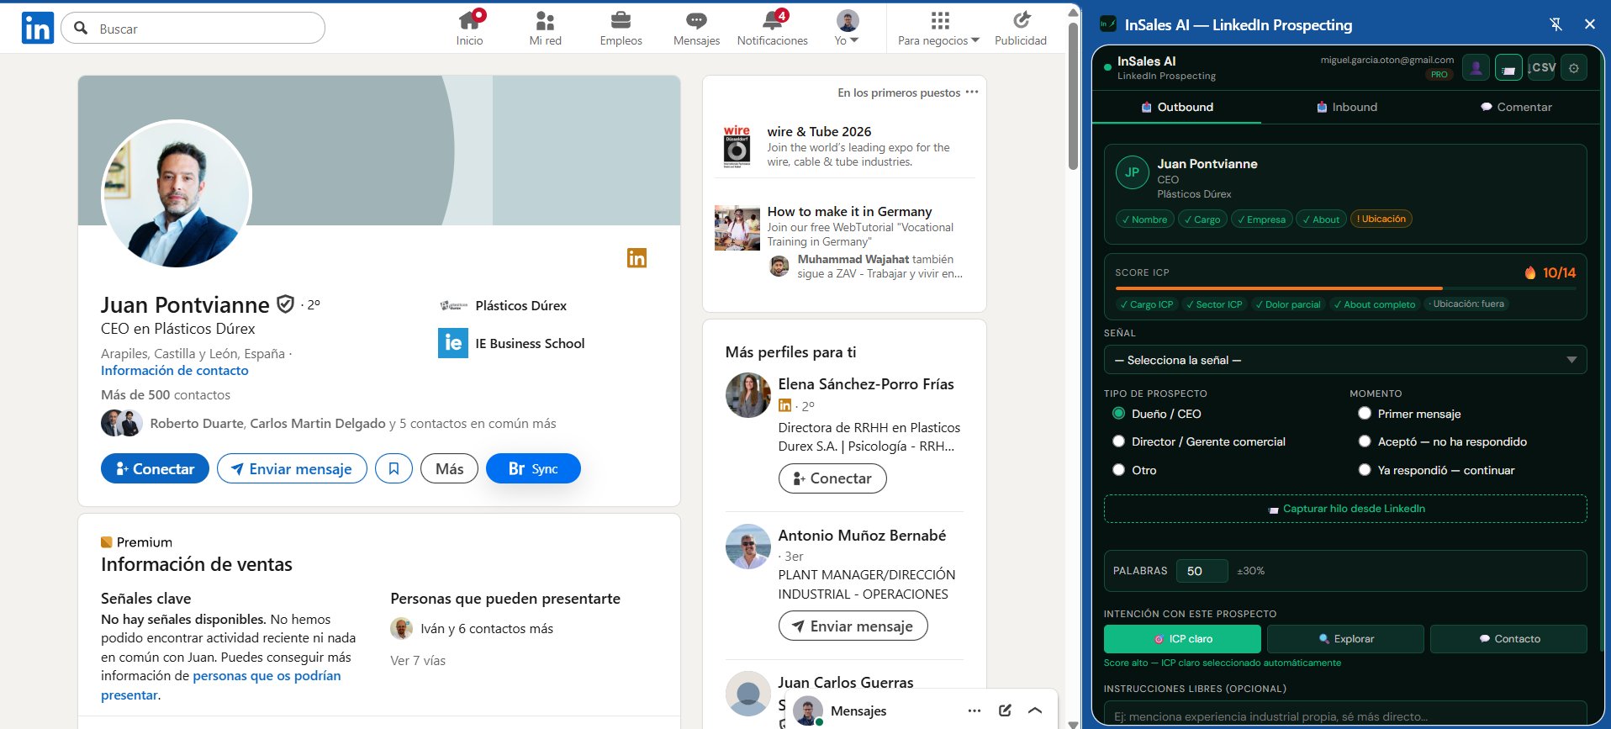Viewport: 1611px width, 729px height.
Task: Choose Contacto intention
Action: click(1508, 639)
